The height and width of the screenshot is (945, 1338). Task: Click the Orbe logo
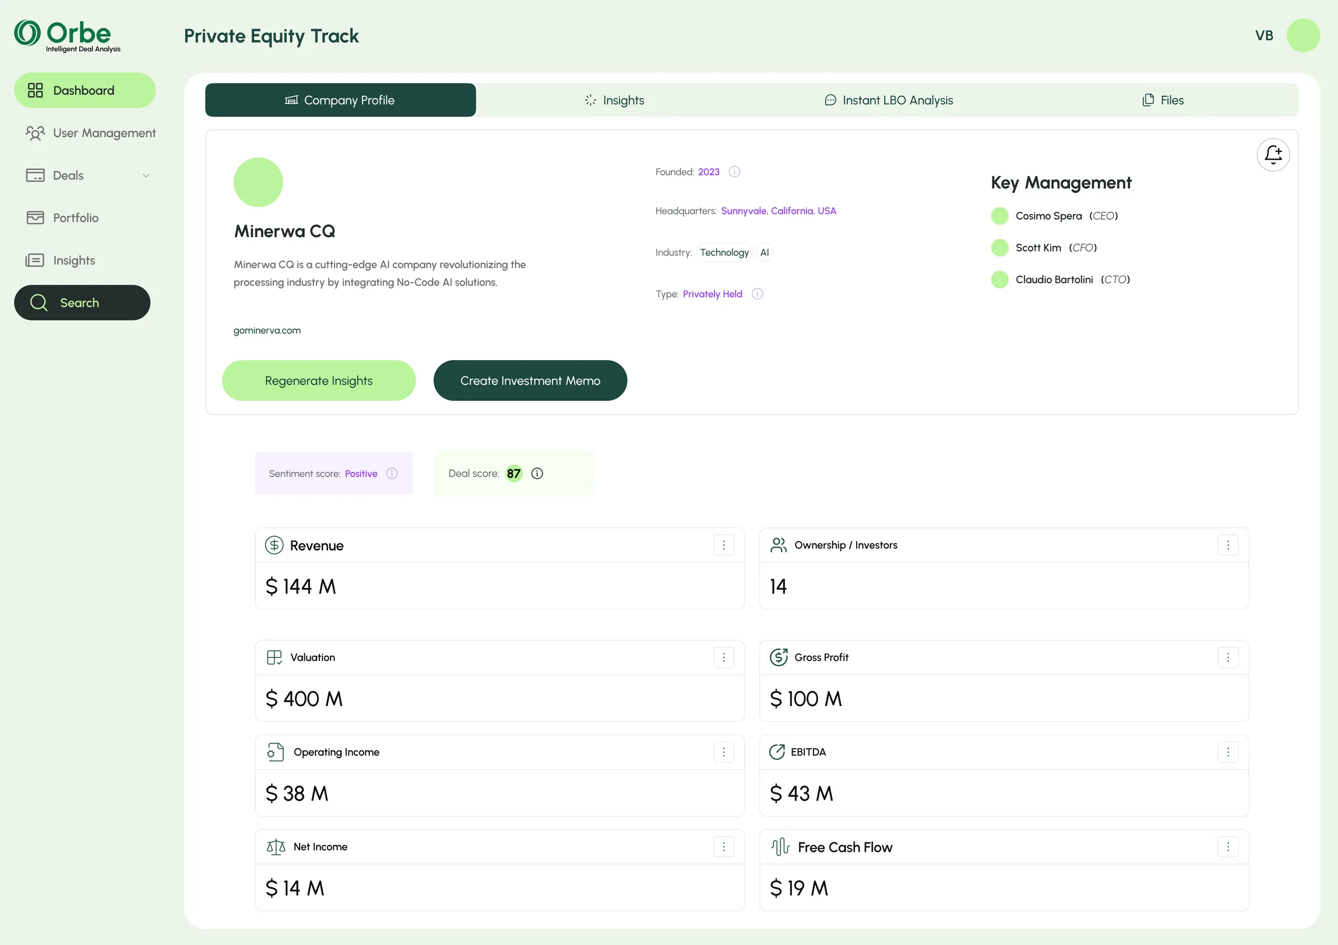[x=67, y=36]
